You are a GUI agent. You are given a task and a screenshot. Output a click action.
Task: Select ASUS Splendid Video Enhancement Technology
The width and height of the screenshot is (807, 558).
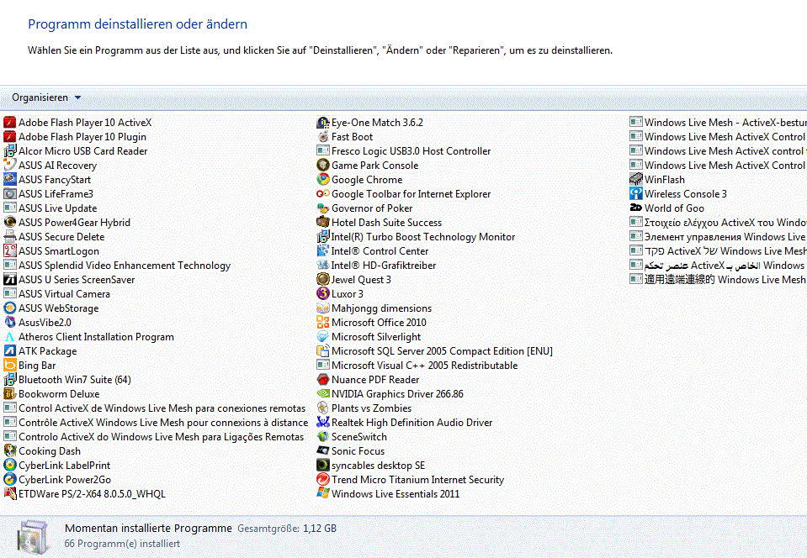point(117,265)
